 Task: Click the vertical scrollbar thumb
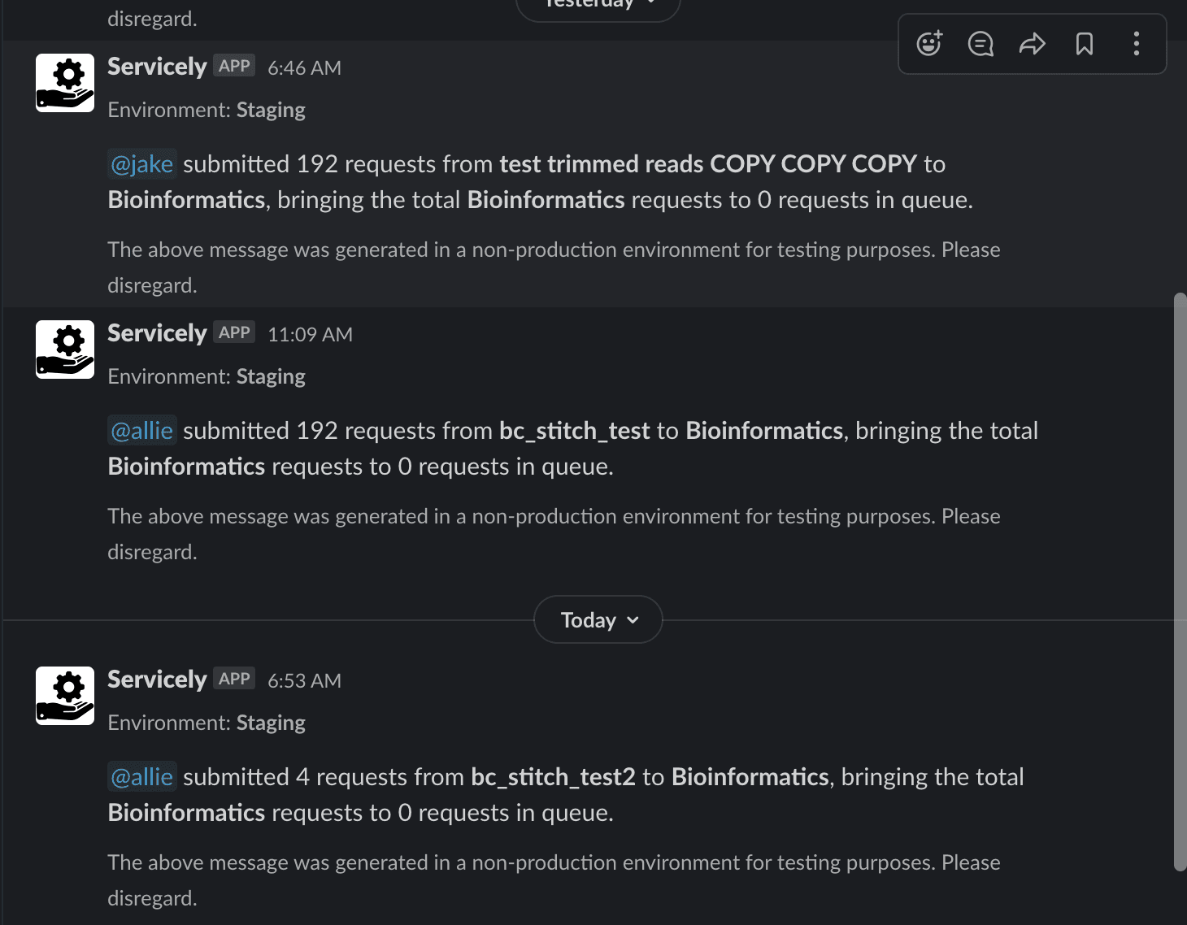[1180, 581]
